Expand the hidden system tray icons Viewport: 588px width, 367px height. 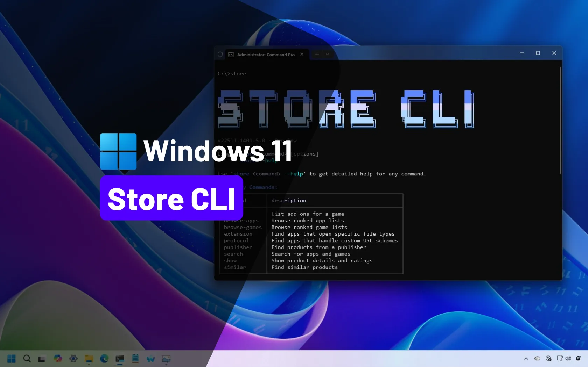click(526, 359)
